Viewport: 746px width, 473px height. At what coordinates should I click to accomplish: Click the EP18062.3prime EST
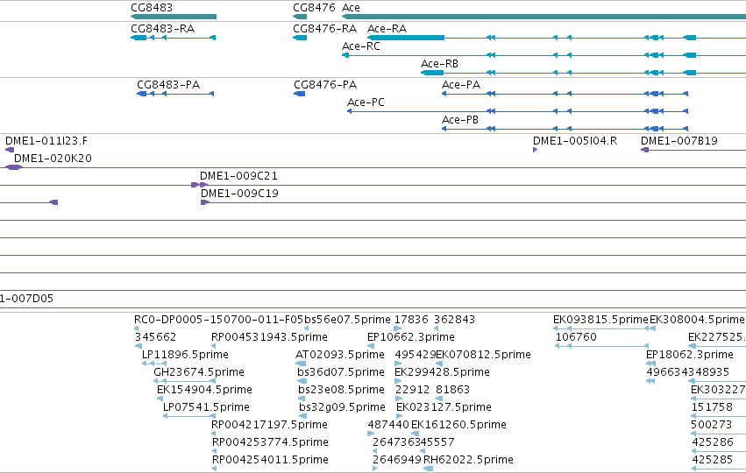pyautogui.click(x=689, y=355)
